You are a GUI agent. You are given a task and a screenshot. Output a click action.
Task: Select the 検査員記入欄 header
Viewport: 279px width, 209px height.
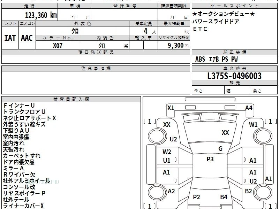click(71, 99)
